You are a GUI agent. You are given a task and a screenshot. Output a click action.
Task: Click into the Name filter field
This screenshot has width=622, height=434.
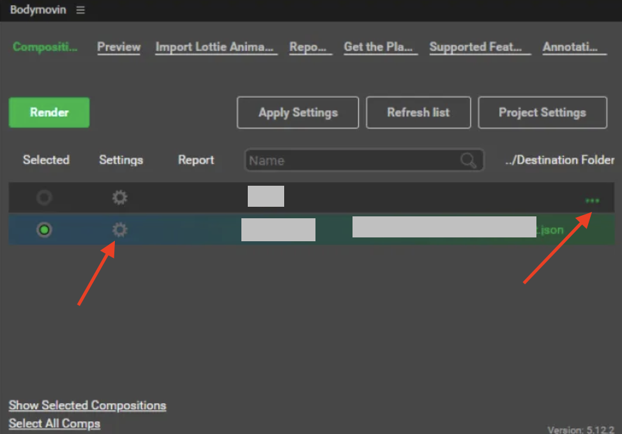(x=351, y=161)
